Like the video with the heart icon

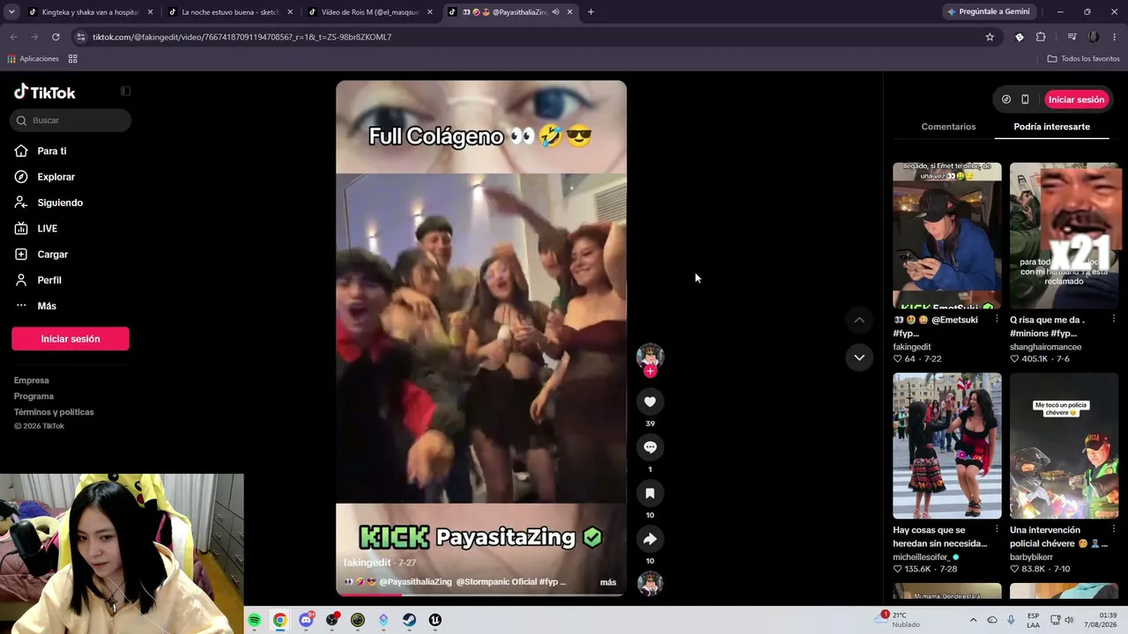point(649,402)
